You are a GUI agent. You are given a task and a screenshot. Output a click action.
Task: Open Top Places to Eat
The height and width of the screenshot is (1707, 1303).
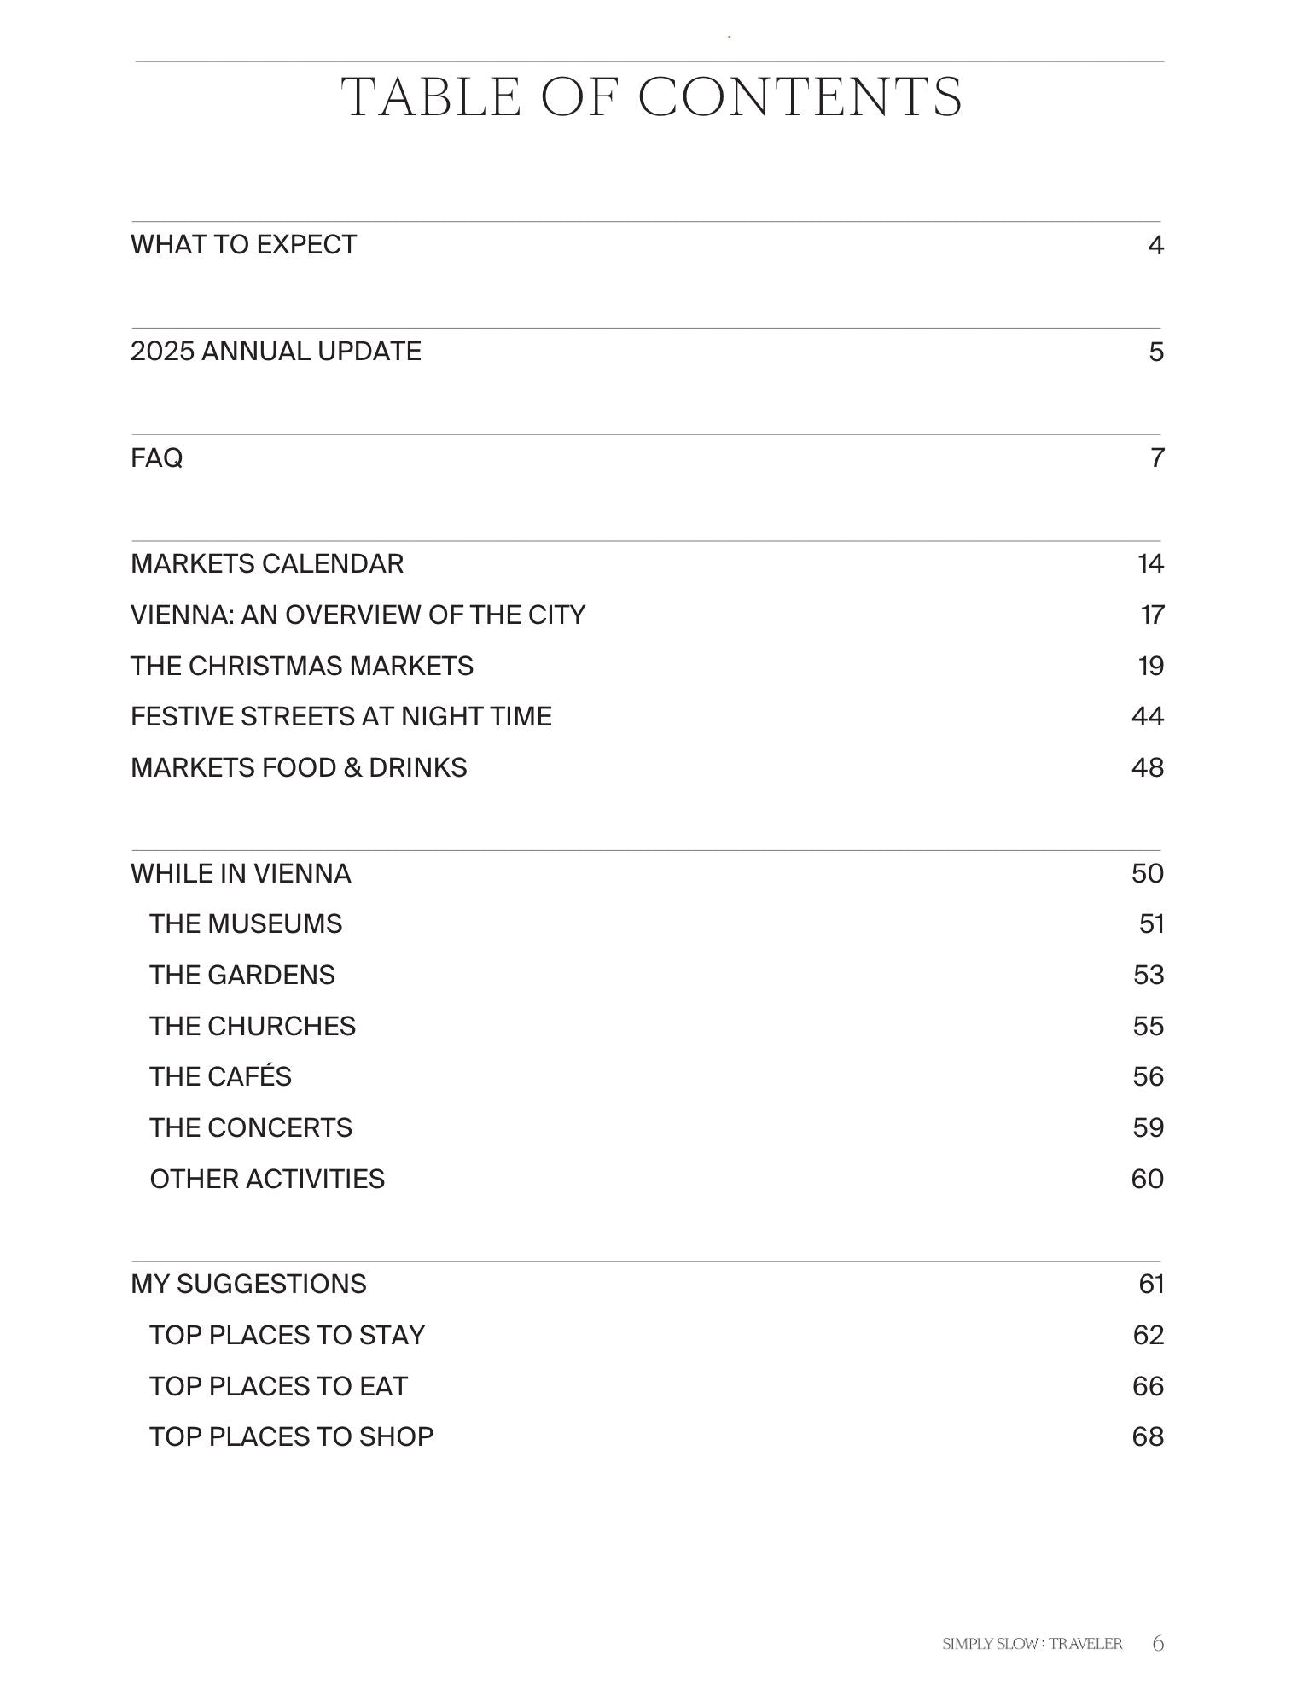pos(278,1387)
